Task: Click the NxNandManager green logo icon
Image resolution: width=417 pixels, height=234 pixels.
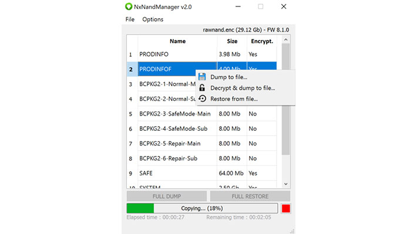Action: click(x=129, y=6)
